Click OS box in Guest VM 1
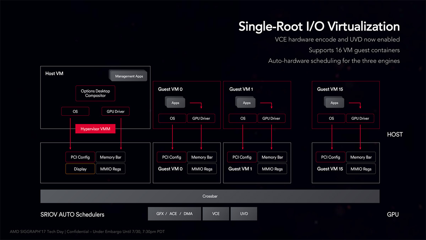 tap(243, 118)
